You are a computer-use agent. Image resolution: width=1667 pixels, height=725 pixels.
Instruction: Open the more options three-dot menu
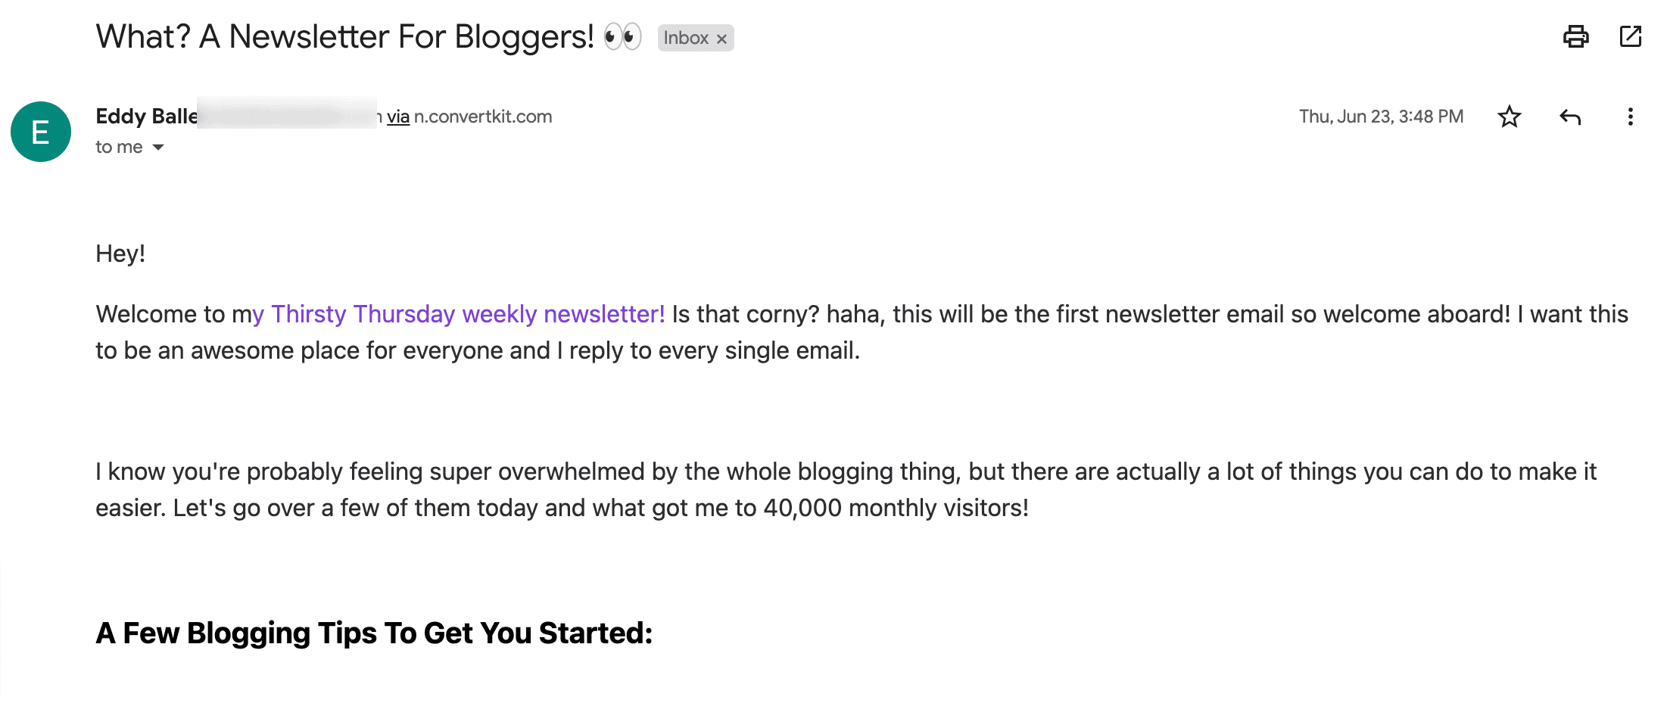1630,117
